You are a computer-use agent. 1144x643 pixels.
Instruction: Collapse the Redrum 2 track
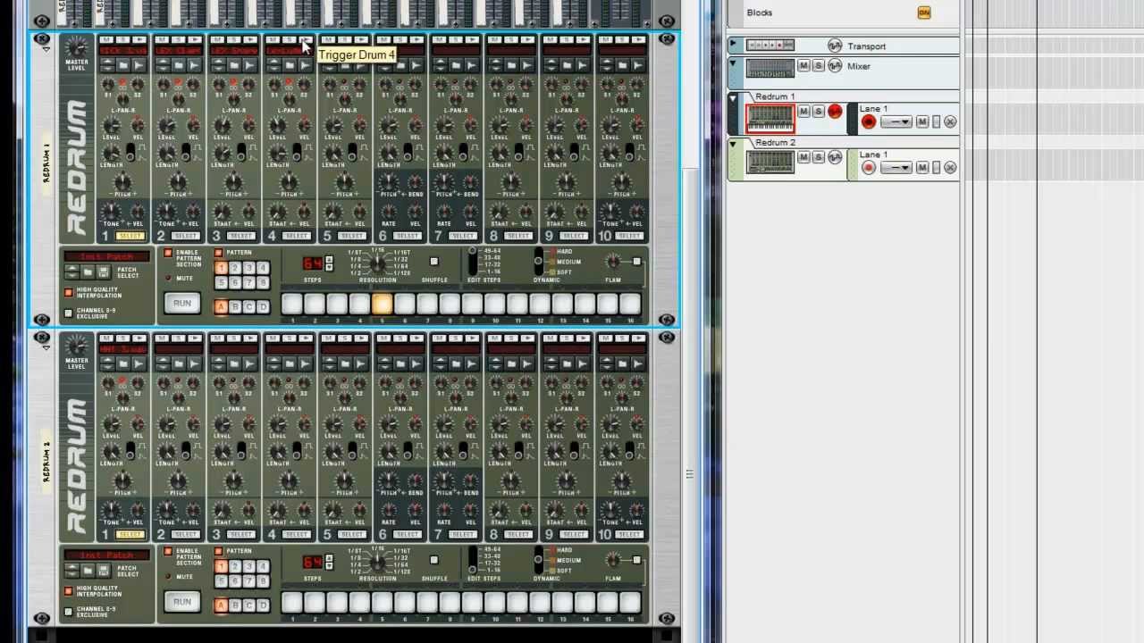point(733,144)
